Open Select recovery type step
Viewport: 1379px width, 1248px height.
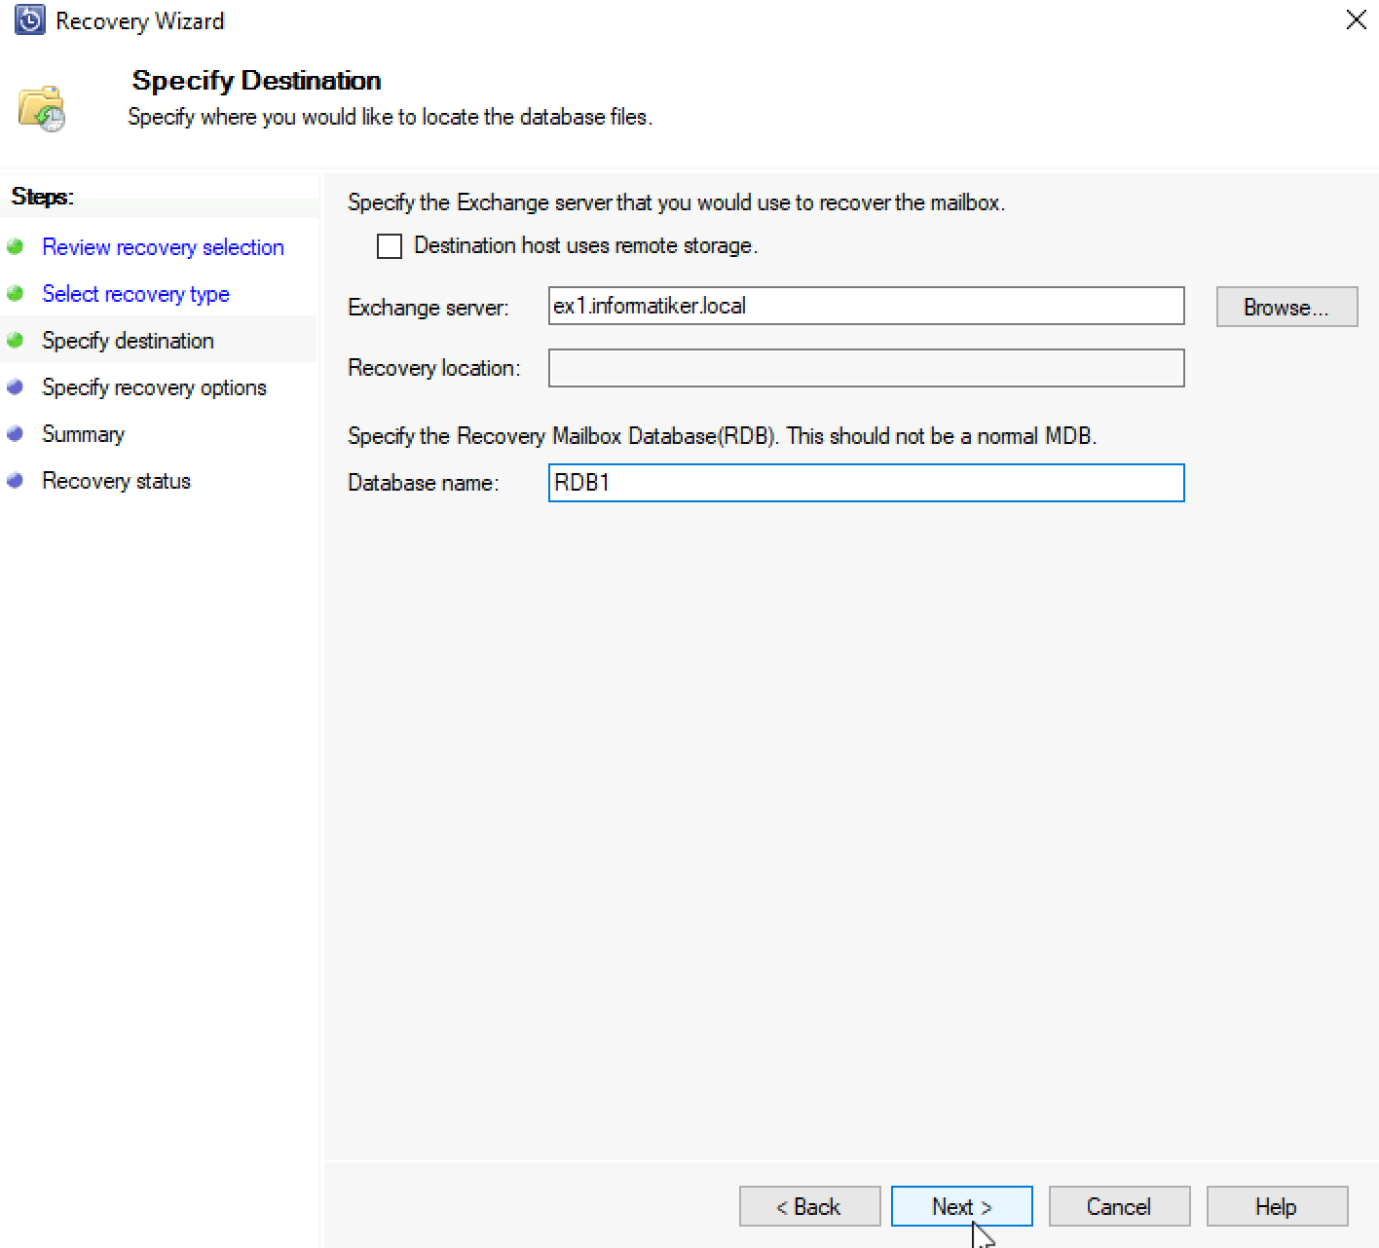tap(135, 294)
